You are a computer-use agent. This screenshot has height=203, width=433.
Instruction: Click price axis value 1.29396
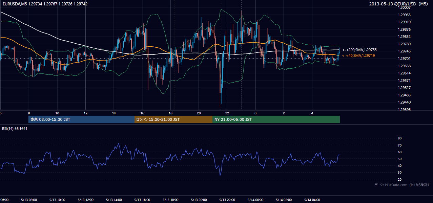pyautogui.click(x=404, y=110)
